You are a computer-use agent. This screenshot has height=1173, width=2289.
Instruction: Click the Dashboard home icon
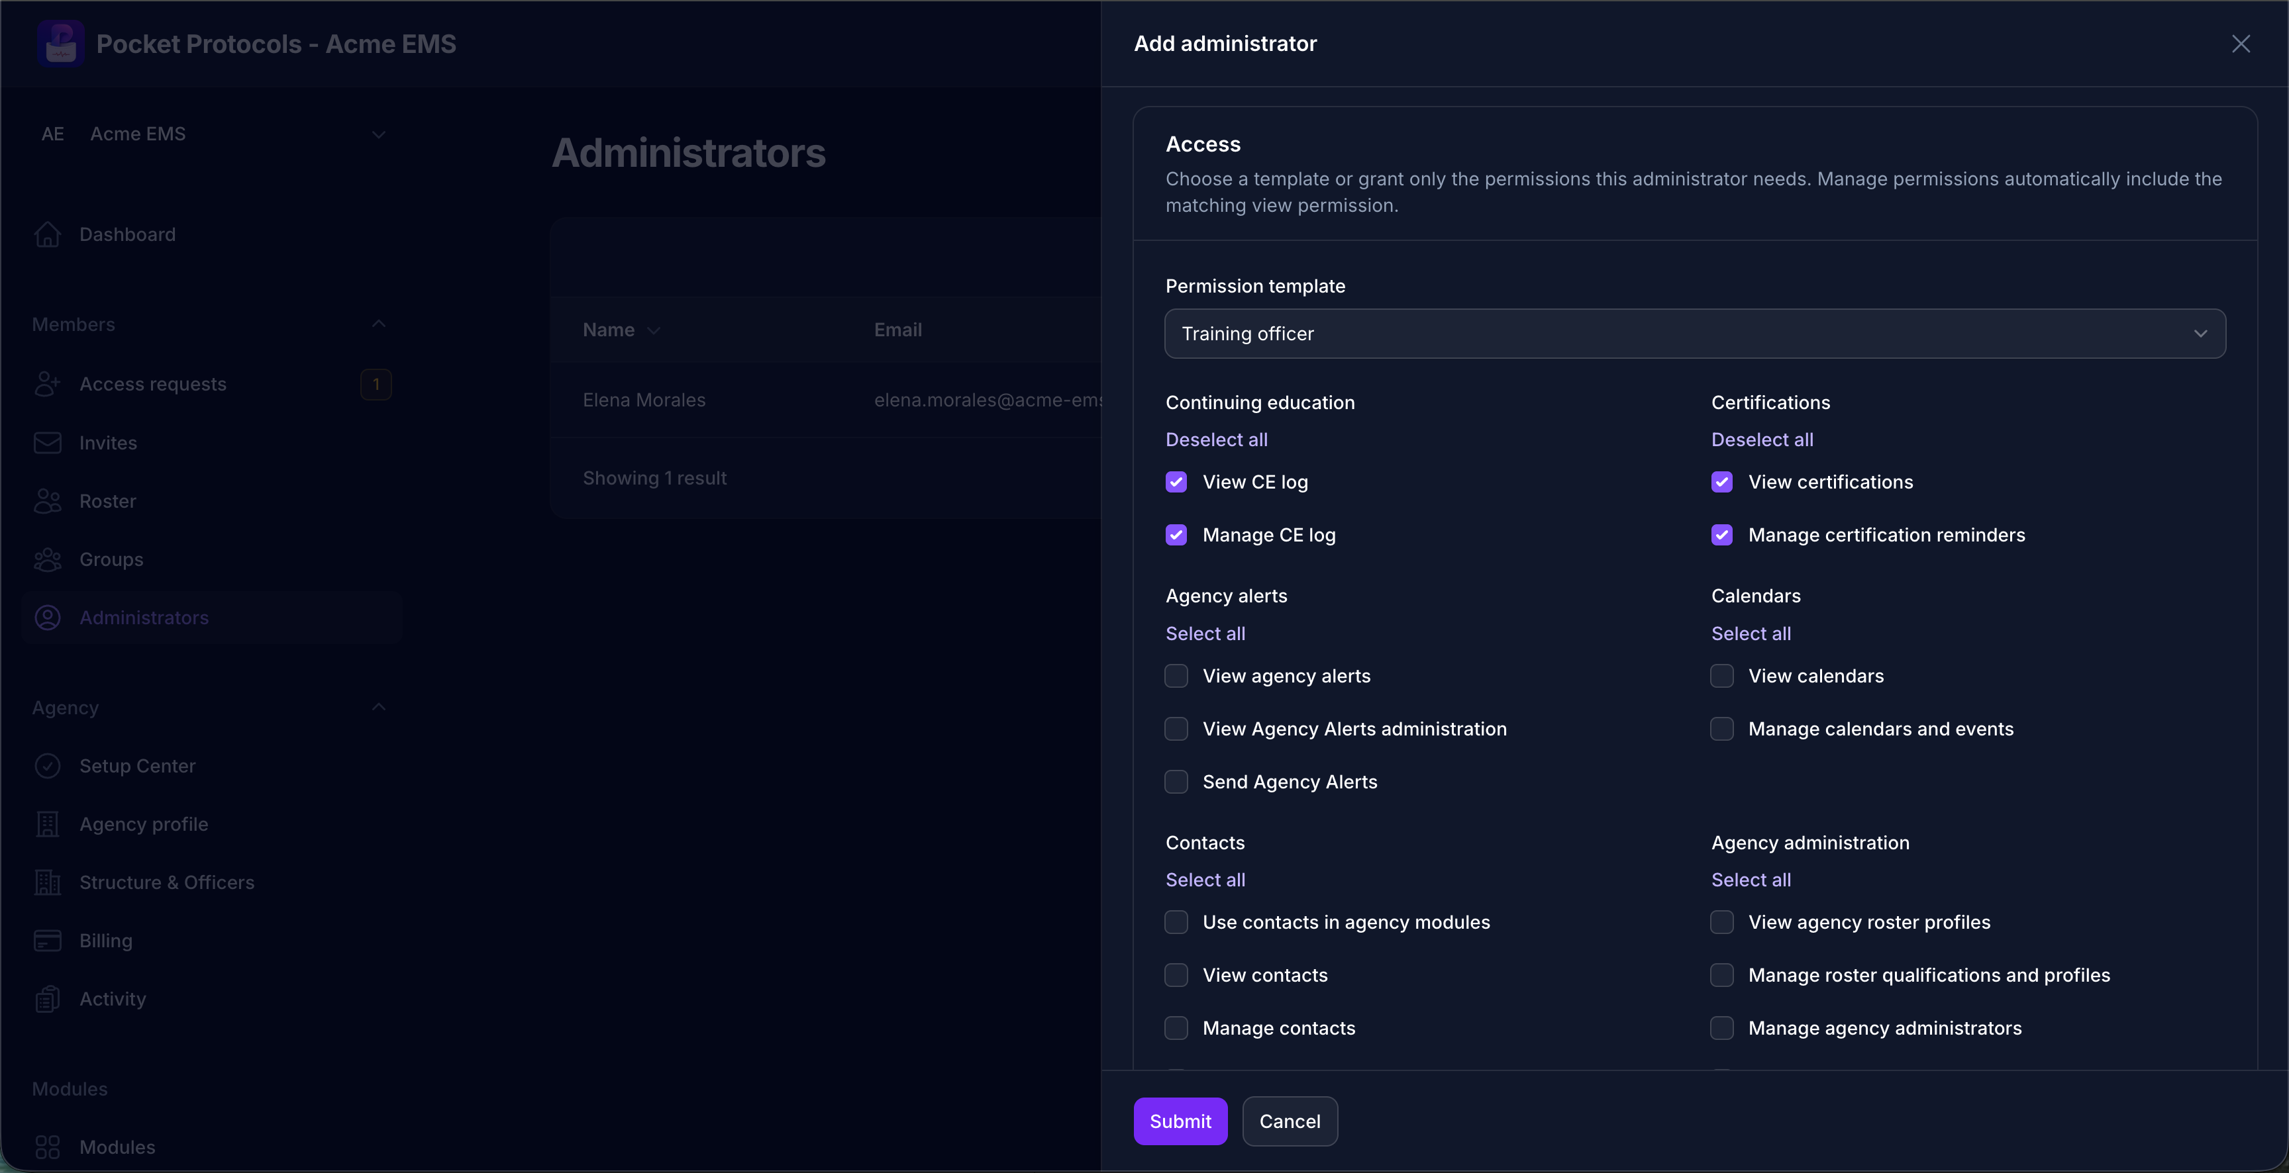[47, 234]
